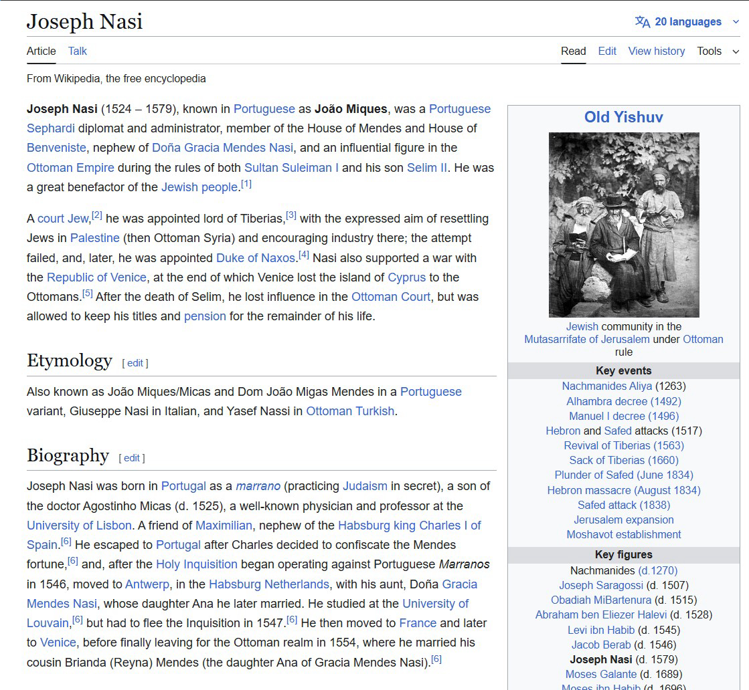Open Doña Gracia Mendes Nasi link in intro

tap(223, 148)
